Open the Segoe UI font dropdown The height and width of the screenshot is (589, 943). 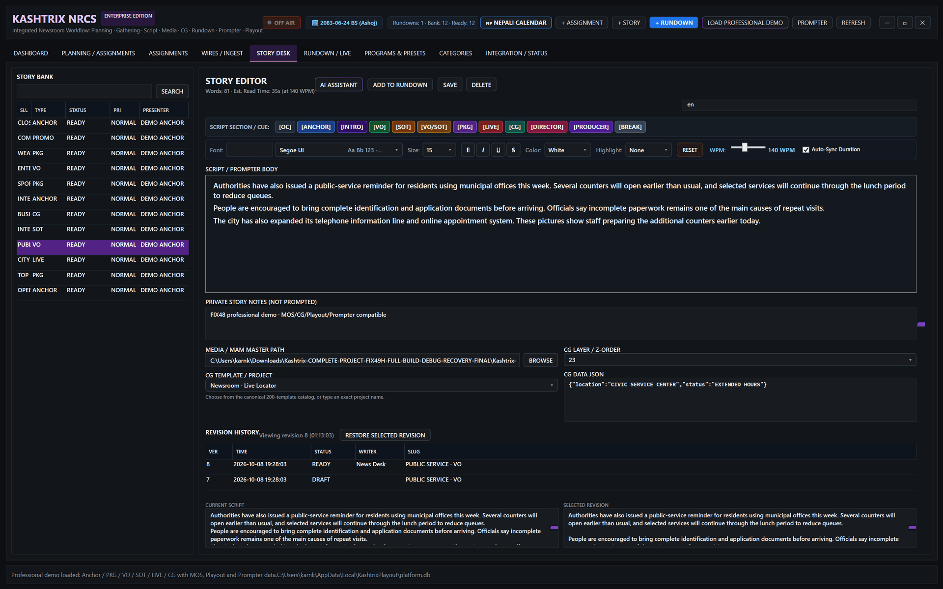click(339, 150)
